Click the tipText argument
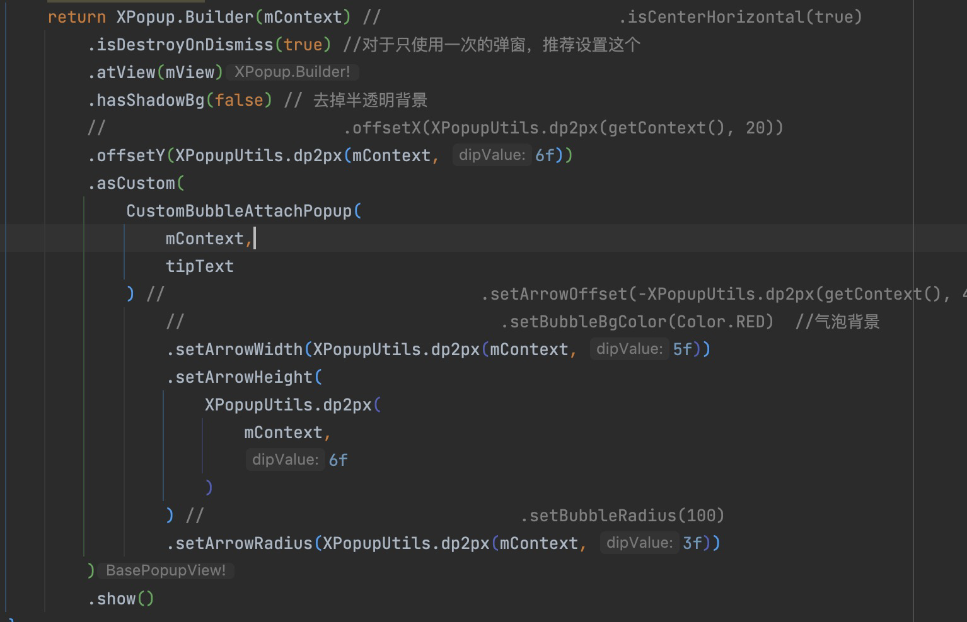The width and height of the screenshot is (967, 622). (199, 266)
